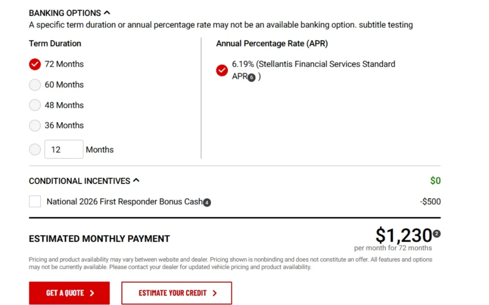Pick the 36 Months term option
The image size is (489, 305).
coord(34,125)
